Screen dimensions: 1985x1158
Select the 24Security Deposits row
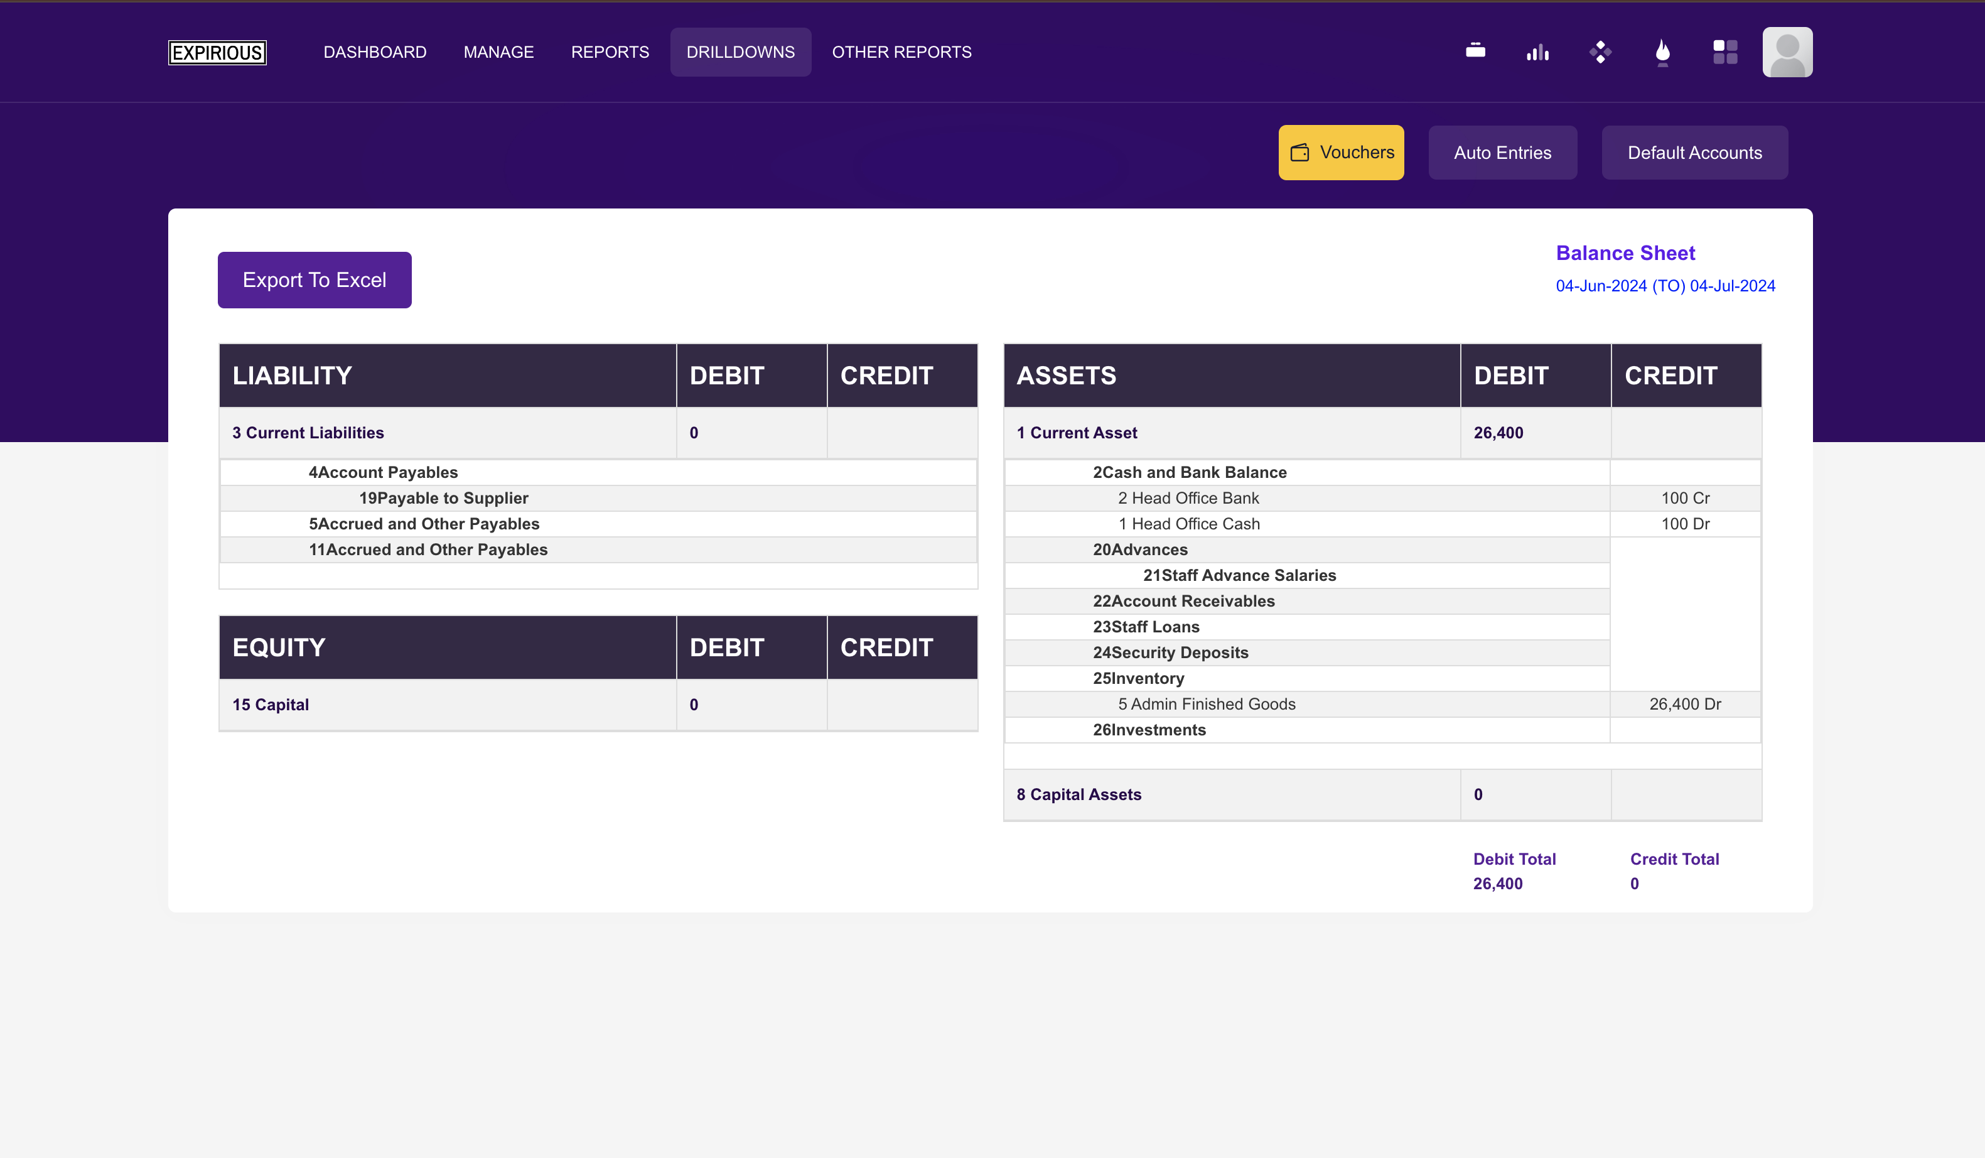click(x=1308, y=653)
